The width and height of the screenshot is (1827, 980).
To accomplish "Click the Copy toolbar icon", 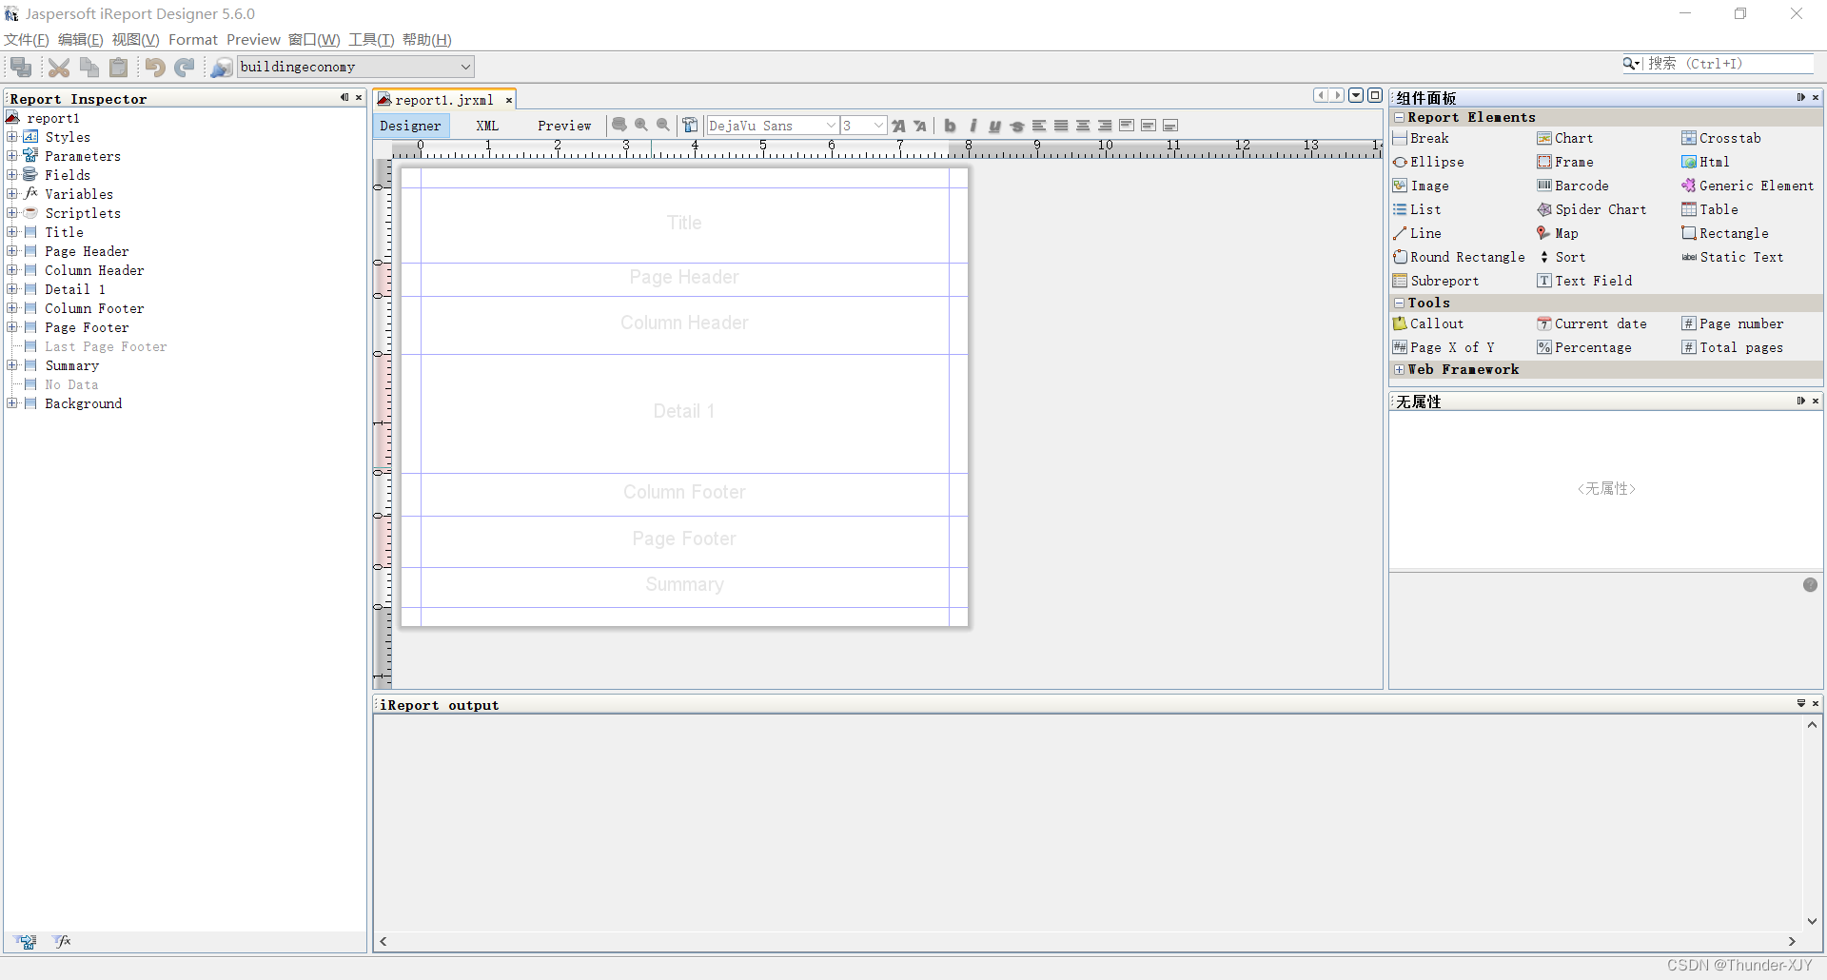I will click(x=89, y=67).
